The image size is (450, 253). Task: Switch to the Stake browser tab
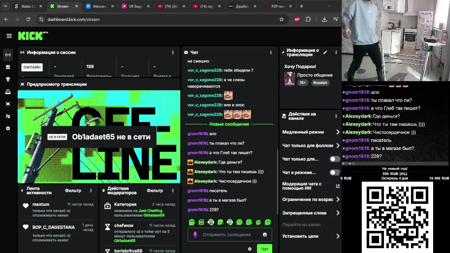(28, 6)
